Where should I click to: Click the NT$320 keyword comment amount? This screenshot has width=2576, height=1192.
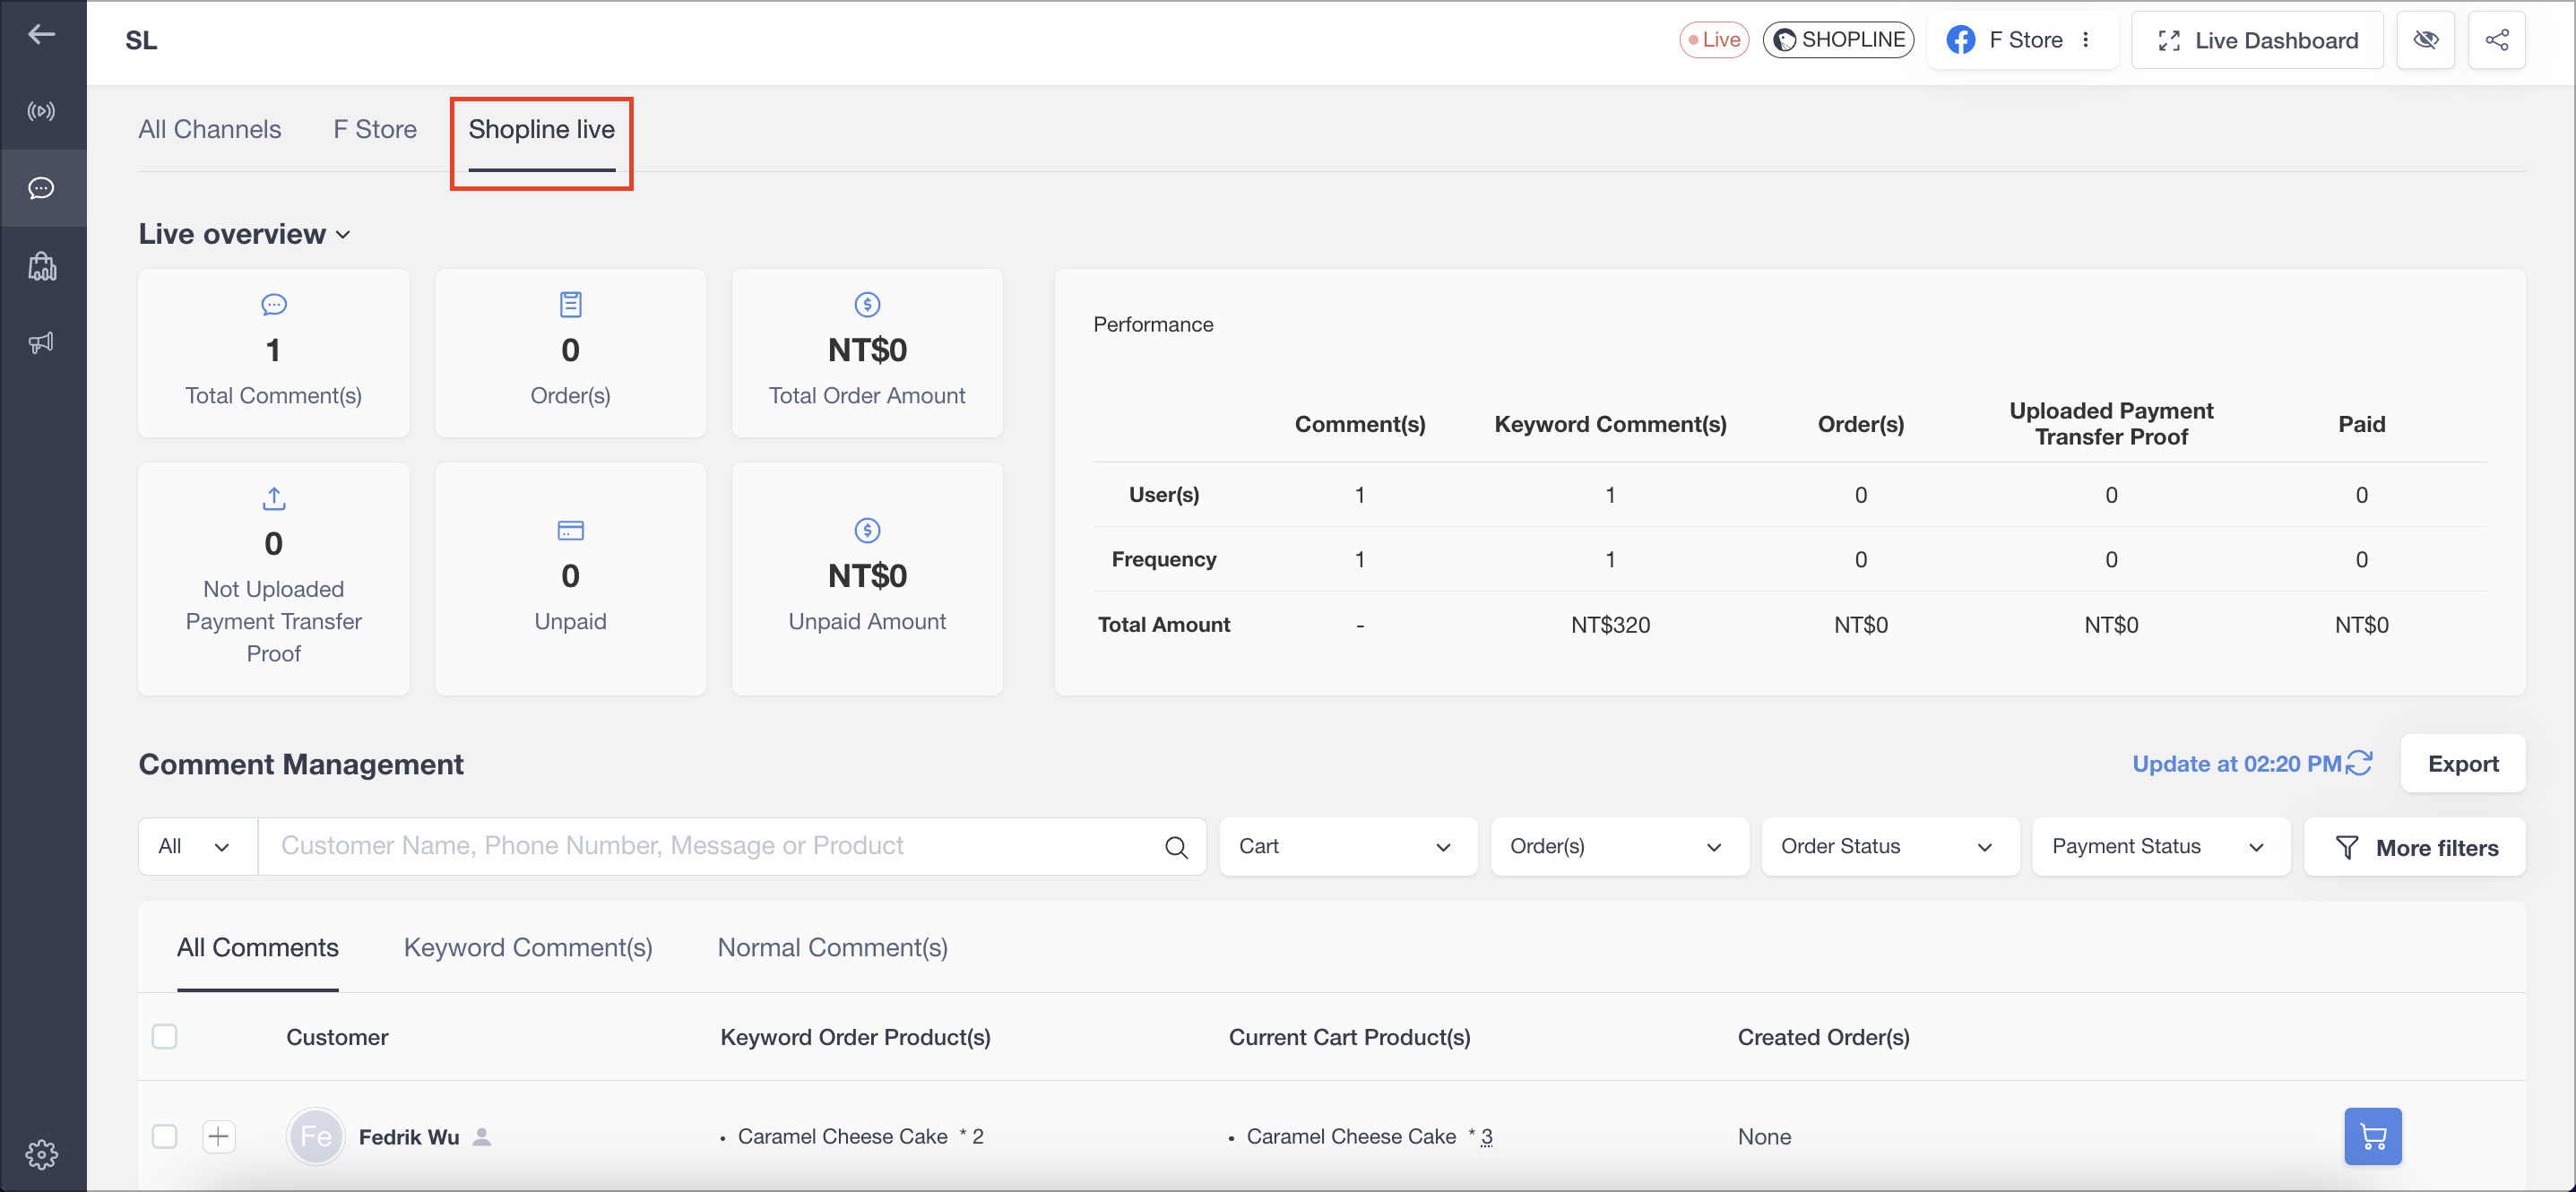[x=1610, y=625]
